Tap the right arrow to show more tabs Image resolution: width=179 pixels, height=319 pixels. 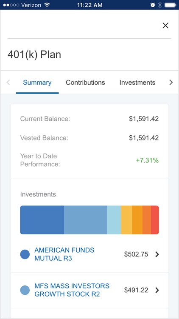click(171, 83)
